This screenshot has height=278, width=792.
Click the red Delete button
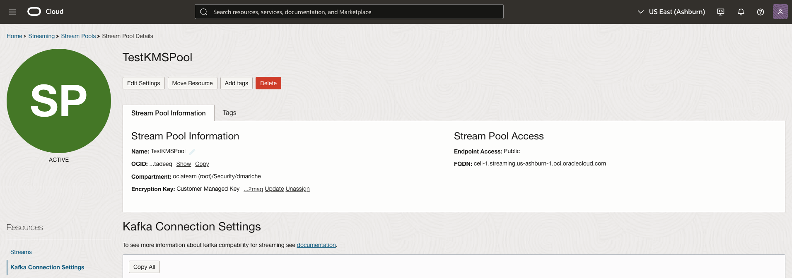[x=268, y=83]
